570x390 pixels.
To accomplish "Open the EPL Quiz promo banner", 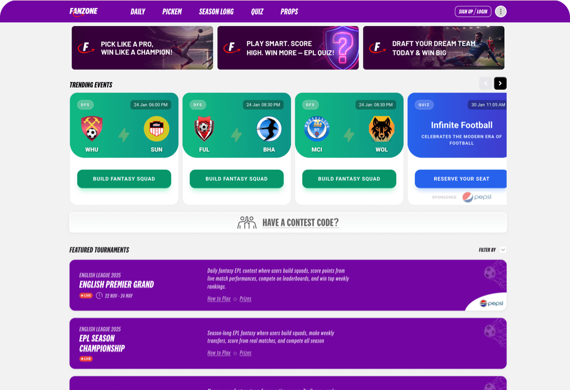I will pyautogui.click(x=288, y=48).
